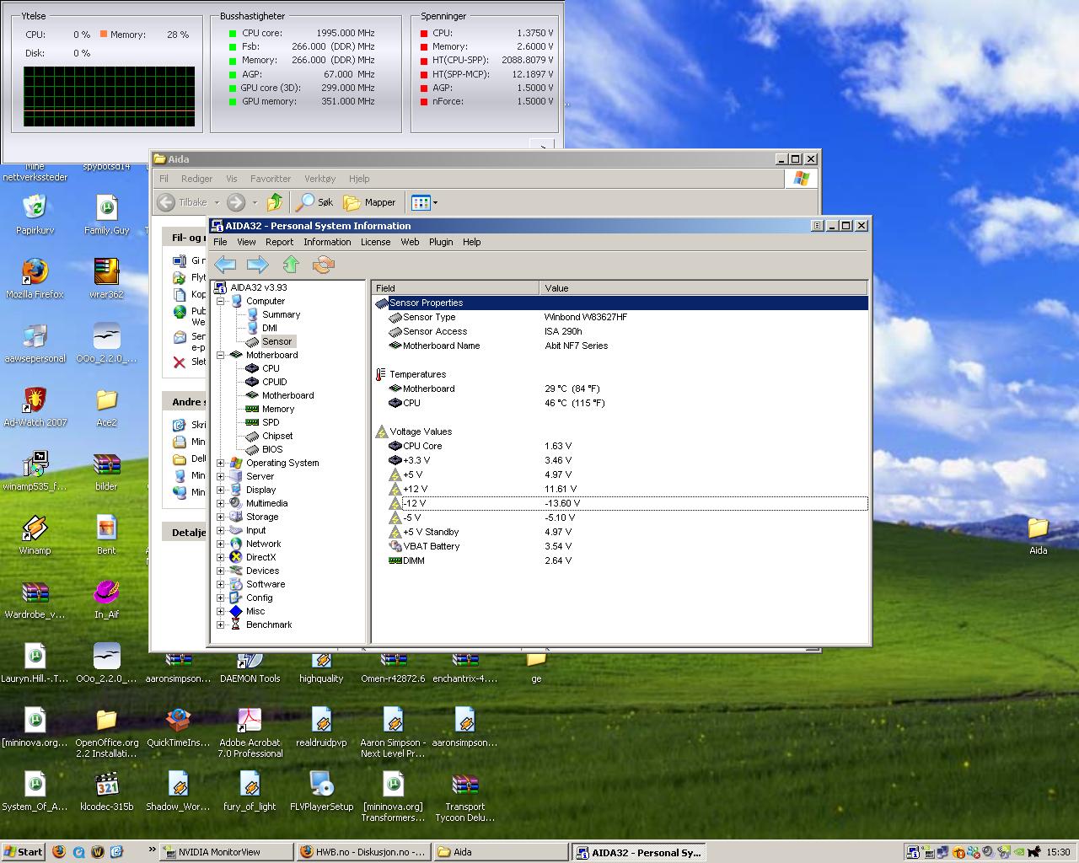Open the FLVPlayerSetup desktop icon
Viewport: 1079px width, 863px height.
pyautogui.click(x=321, y=791)
